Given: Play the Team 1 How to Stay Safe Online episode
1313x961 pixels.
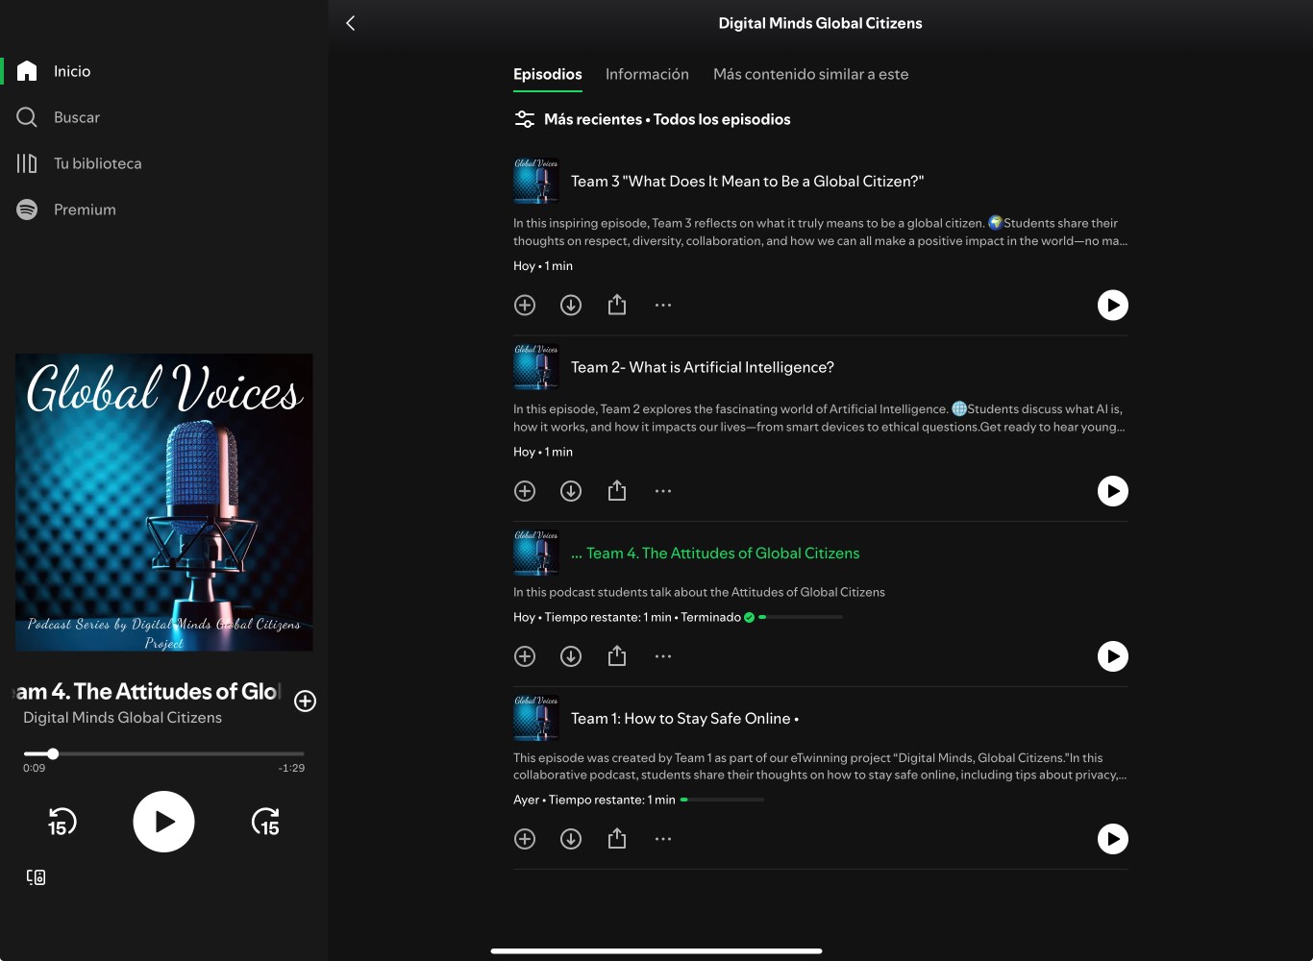Looking at the screenshot, I should click(x=1112, y=839).
